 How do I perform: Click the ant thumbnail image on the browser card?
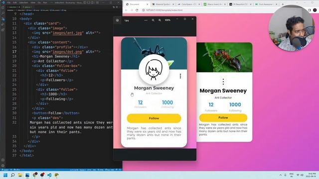pyautogui.click(x=224, y=58)
